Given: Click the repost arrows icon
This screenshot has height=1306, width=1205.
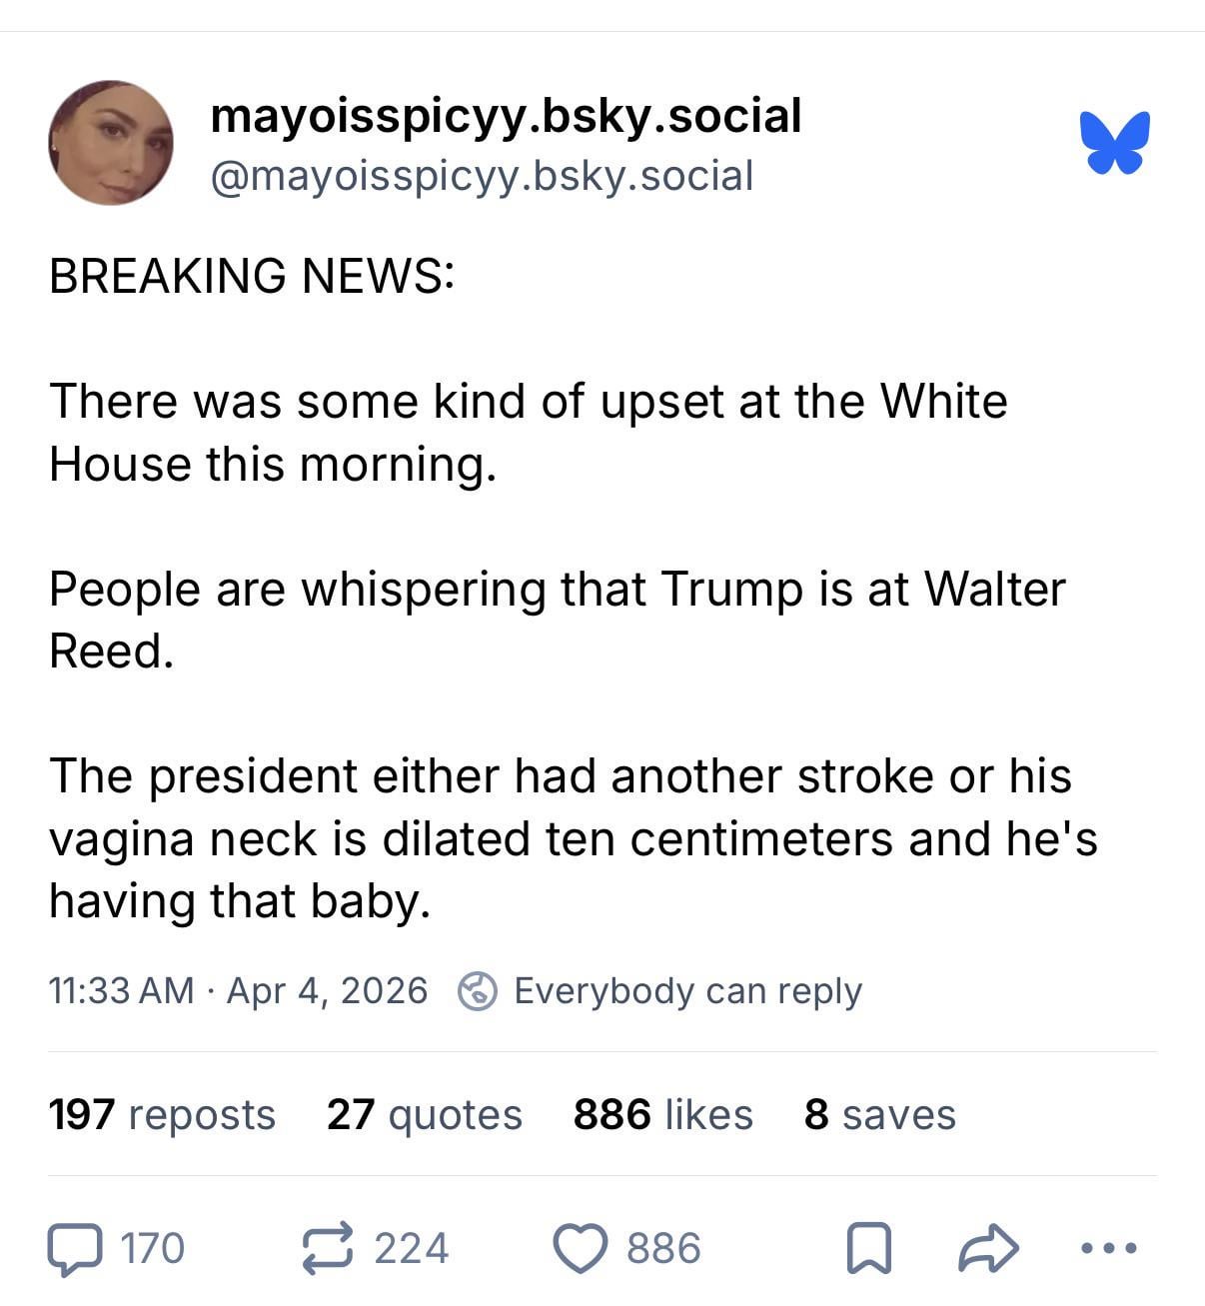Looking at the screenshot, I should coord(329,1248).
